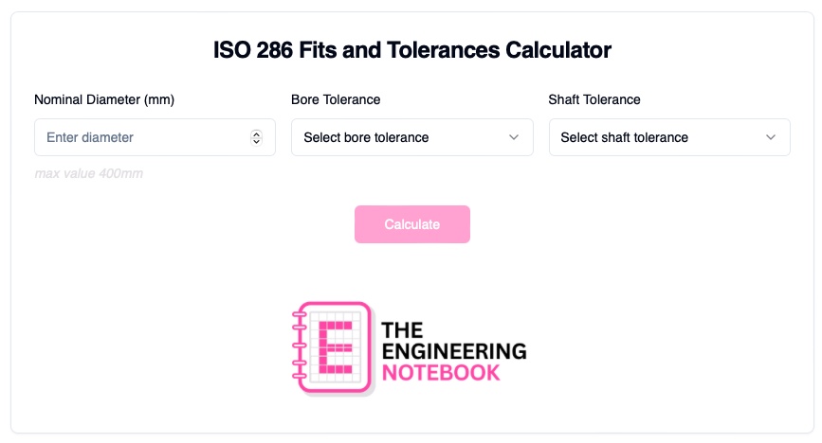Click the pixelated letter E in the logo

[335, 348]
